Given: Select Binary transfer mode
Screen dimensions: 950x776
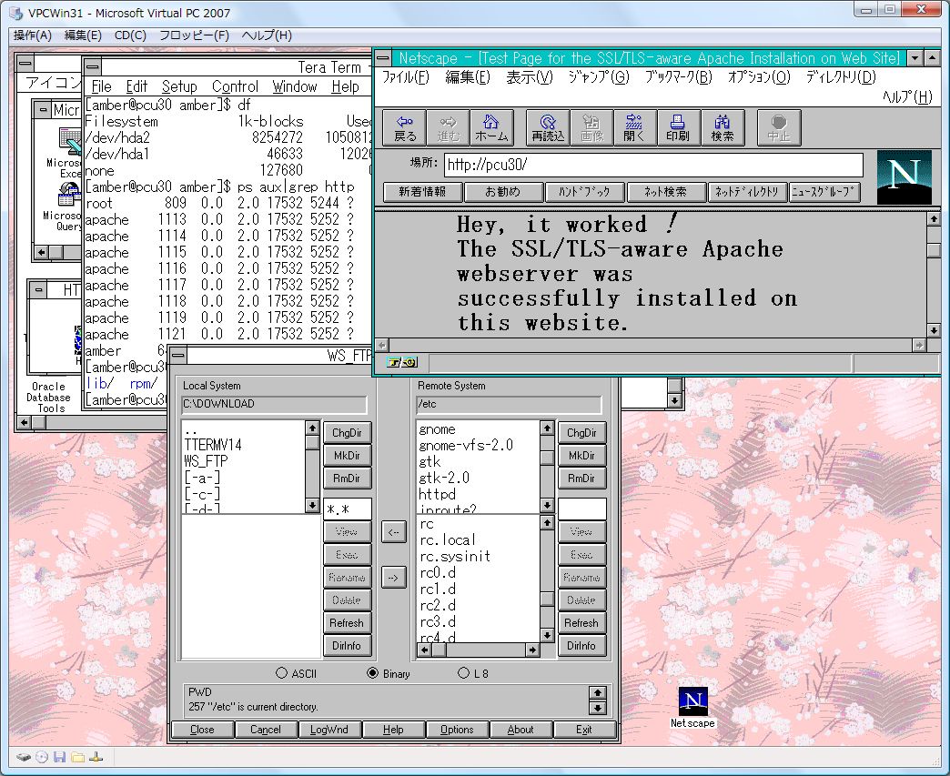Looking at the screenshot, I should 389,673.
